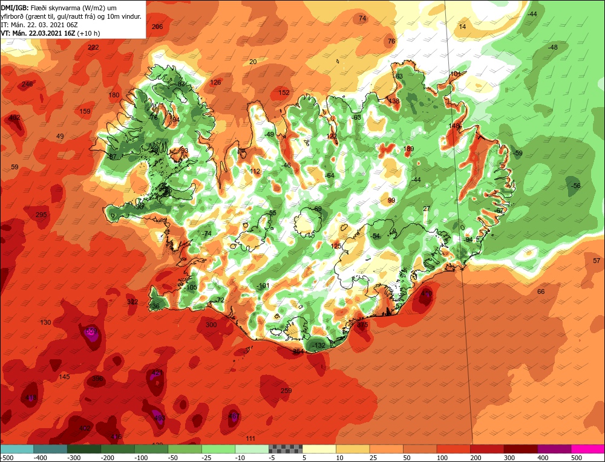This screenshot has width=605, height=462.
Task: Select the darkest green swatch between -300 and -200
Action: [84, 449]
